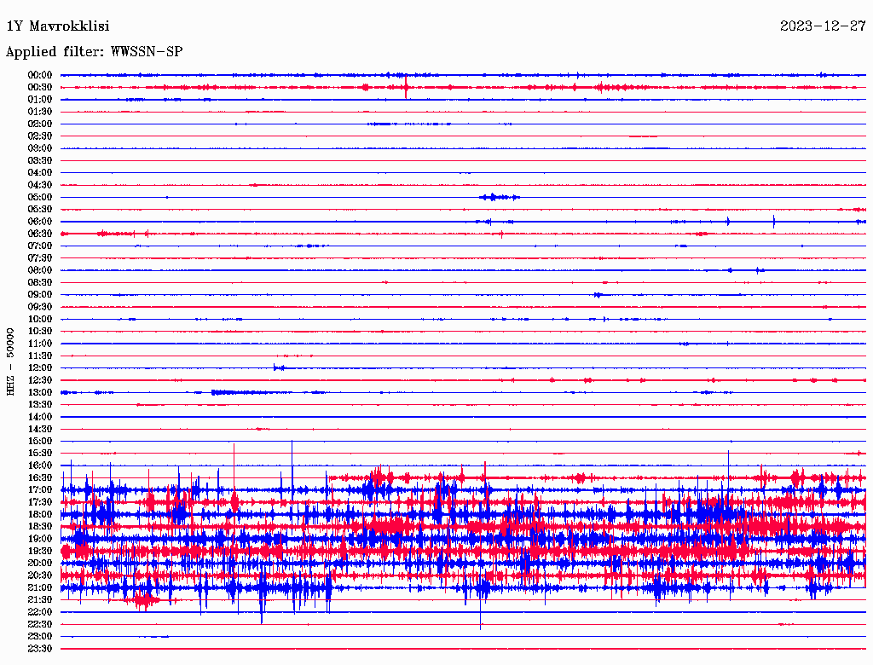Pick the 23:00 time label
The image size is (873, 665).
(40, 637)
